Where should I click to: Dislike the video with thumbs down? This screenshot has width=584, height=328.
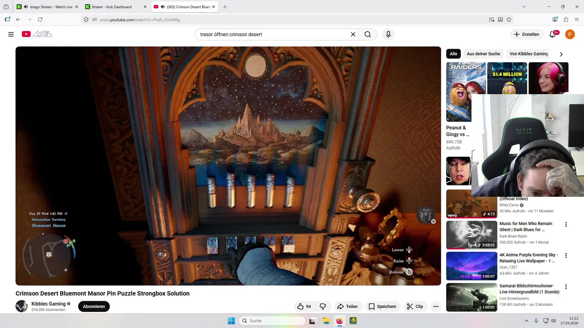tap(323, 307)
